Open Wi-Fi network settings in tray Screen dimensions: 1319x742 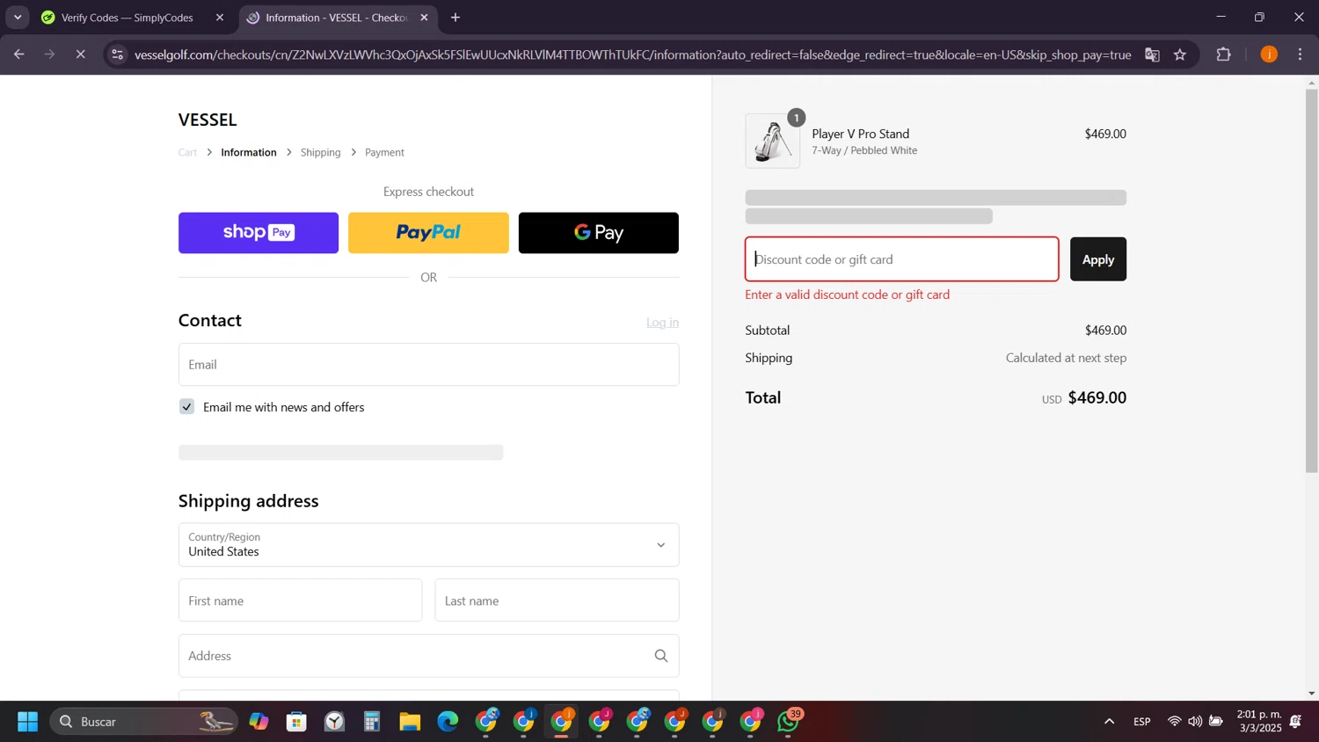tap(1174, 722)
